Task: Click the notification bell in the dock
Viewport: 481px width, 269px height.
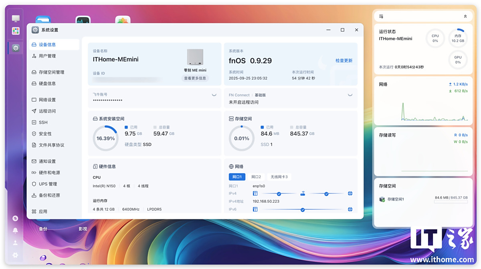Action: pyautogui.click(x=15, y=231)
